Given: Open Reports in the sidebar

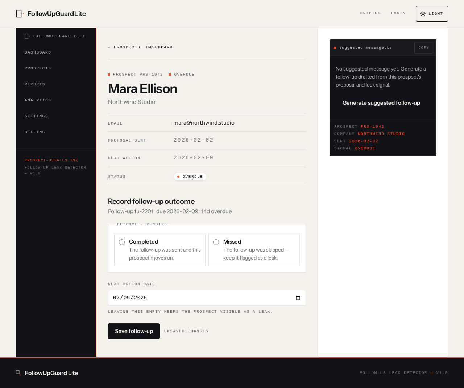Looking at the screenshot, I should tap(35, 84).
